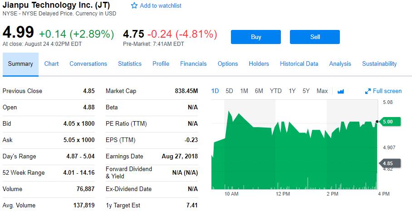
Task: Open the Options tab
Action: [228, 64]
